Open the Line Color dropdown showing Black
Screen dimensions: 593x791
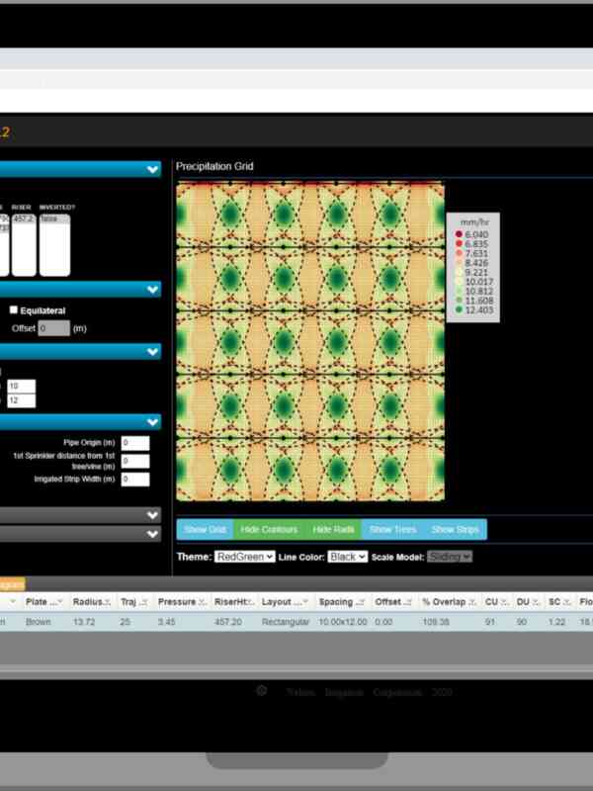coord(348,557)
